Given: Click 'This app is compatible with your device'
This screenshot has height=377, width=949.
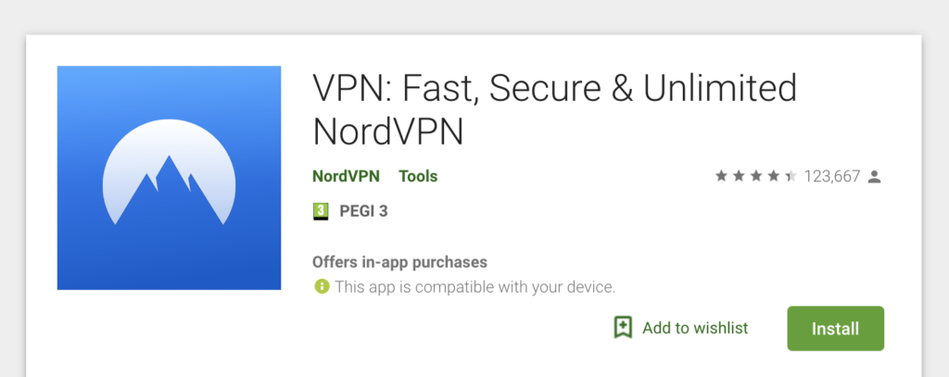Looking at the screenshot, I should [x=474, y=287].
